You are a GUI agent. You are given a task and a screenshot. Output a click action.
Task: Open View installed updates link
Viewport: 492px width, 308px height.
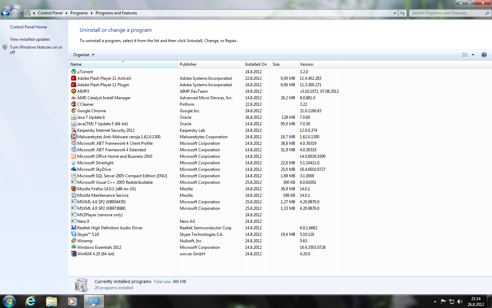pyautogui.click(x=30, y=39)
